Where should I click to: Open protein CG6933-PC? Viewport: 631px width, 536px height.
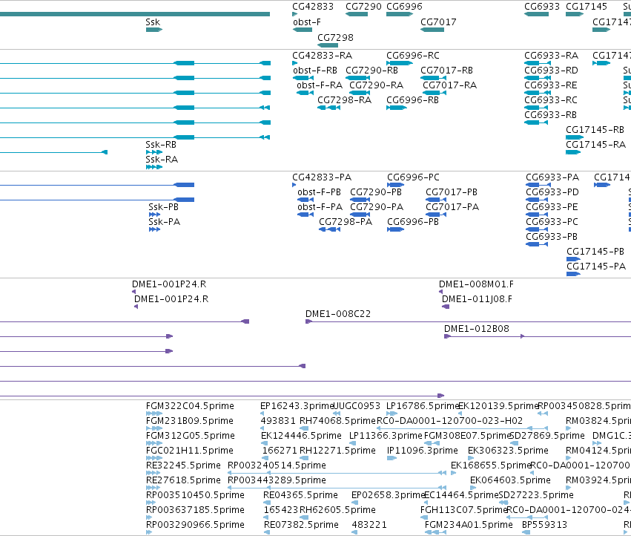click(552, 222)
